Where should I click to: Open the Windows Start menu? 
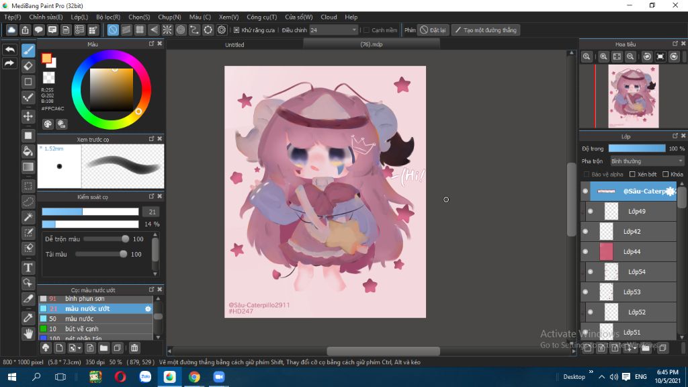point(12,377)
